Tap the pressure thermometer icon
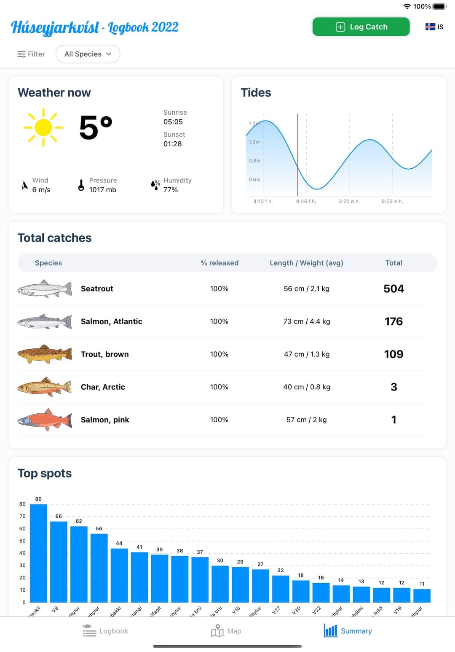This screenshot has width=455, height=652. [x=81, y=185]
